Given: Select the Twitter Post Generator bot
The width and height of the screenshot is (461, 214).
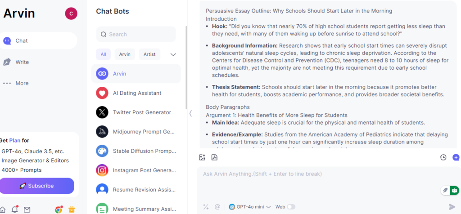Looking at the screenshot, I should [136, 112].
